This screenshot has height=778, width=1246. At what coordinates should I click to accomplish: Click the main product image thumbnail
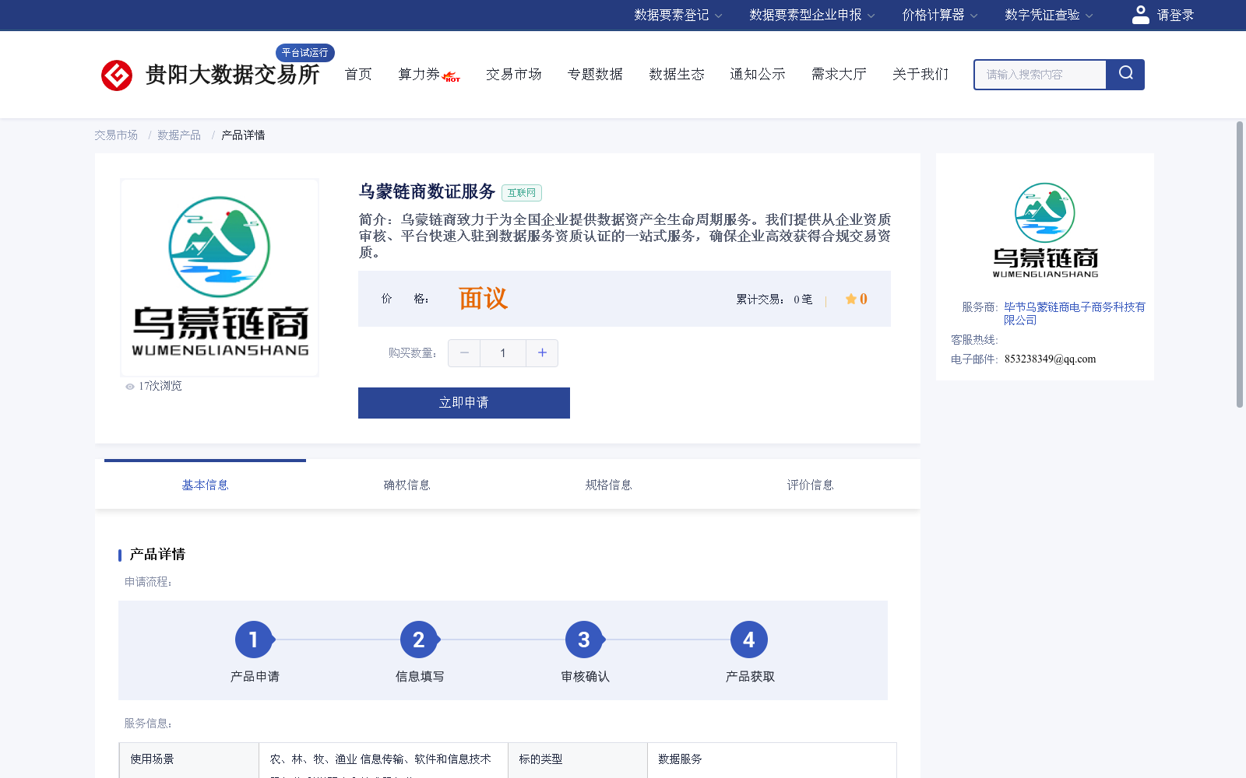click(x=220, y=278)
